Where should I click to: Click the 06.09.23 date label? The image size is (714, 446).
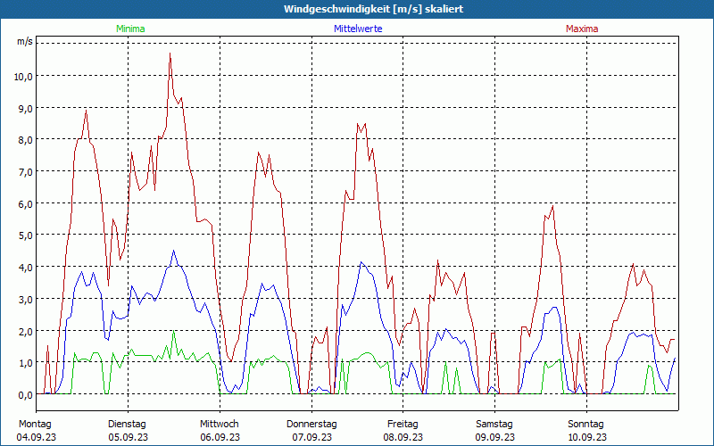(220, 437)
